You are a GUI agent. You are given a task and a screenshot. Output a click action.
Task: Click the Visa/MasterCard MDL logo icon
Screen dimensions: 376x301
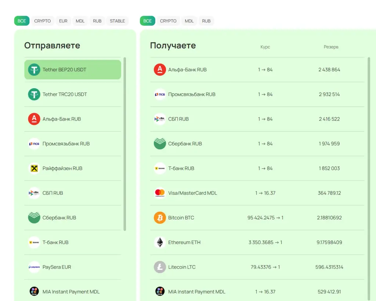160,193
